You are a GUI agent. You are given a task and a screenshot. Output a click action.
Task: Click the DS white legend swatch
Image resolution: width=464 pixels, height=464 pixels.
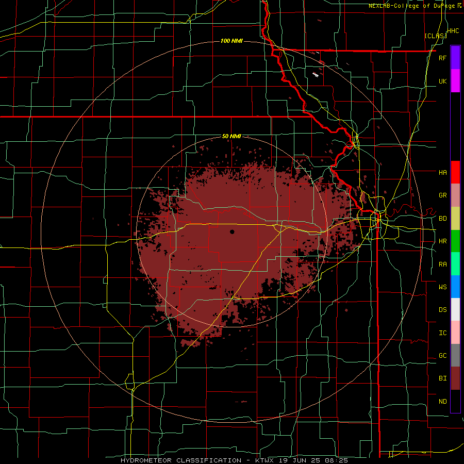coord(455,309)
